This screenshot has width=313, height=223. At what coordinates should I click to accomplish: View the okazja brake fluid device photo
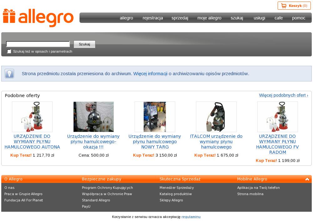(94, 117)
